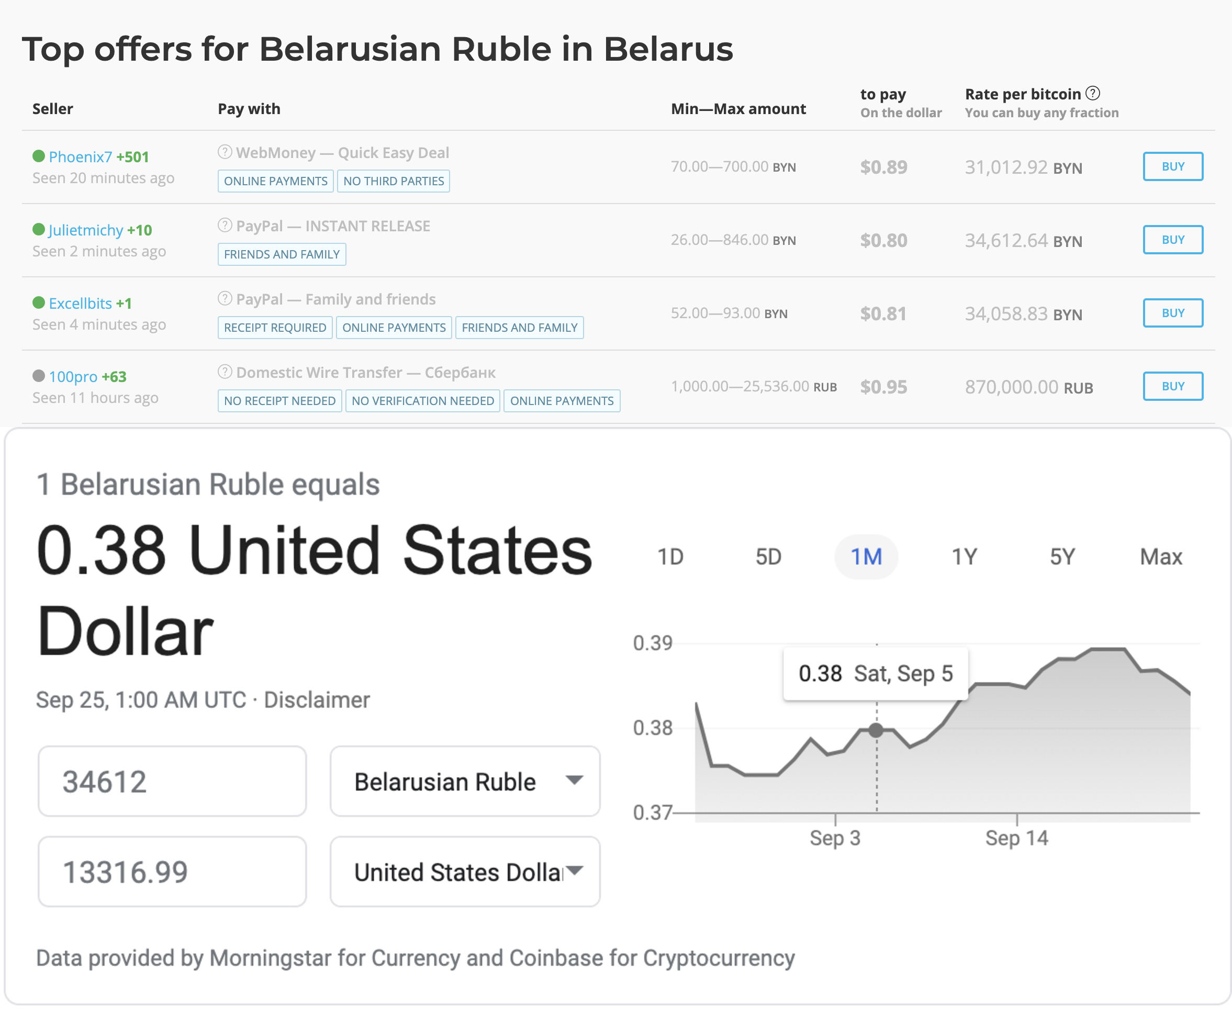Open Belarusian Ruble currency dropdown
This screenshot has height=1011, width=1232.
(464, 781)
